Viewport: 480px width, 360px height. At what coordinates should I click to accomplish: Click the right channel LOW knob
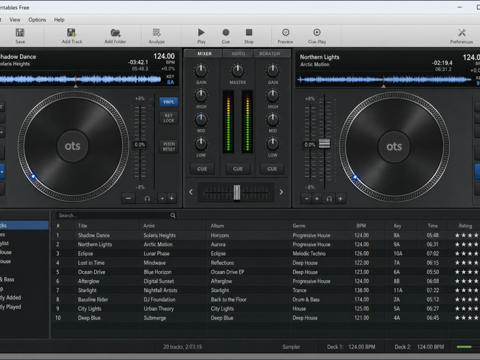(x=272, y=144)
